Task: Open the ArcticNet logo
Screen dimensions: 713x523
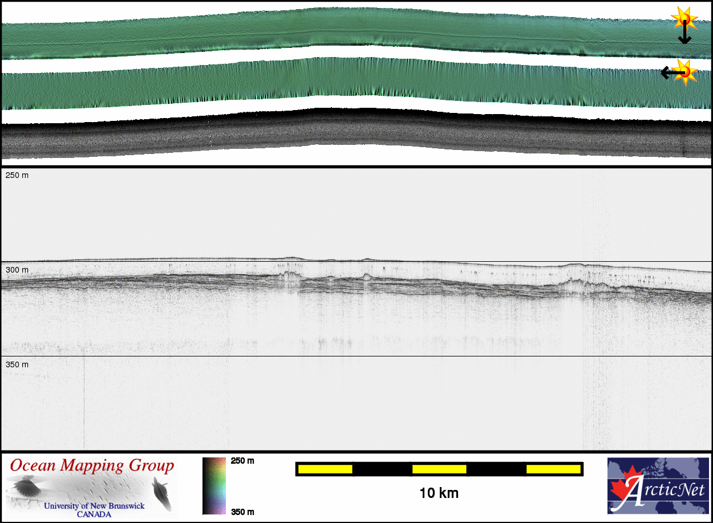Action: tap(658, 486)
